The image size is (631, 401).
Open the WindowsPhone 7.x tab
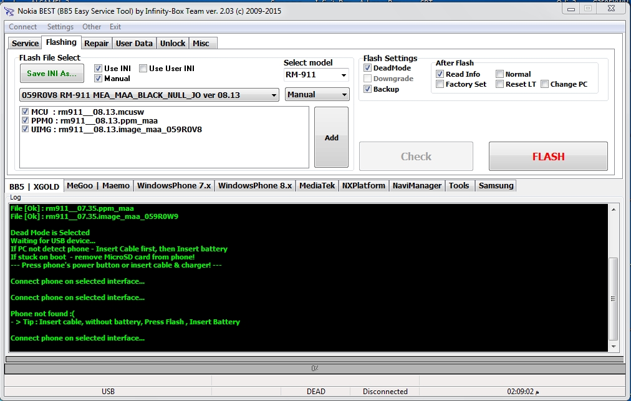(x=174, y=186)
